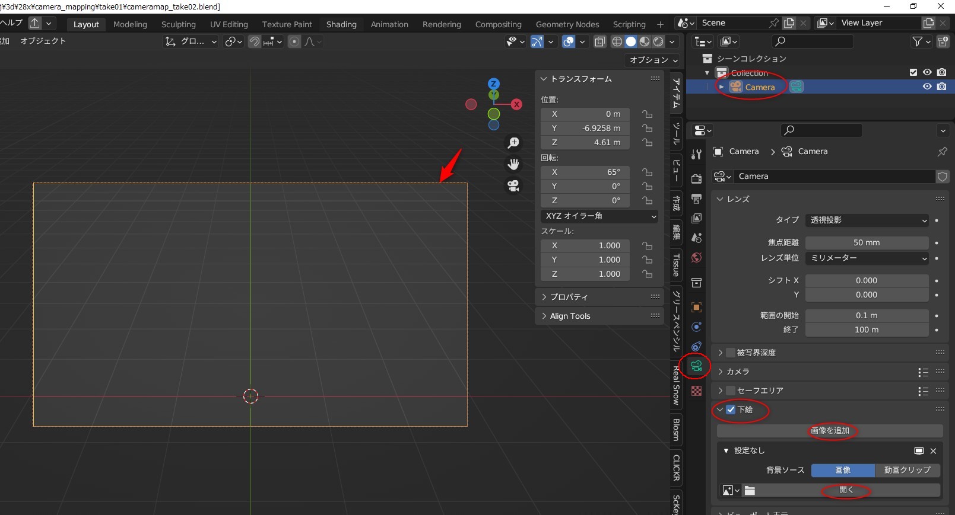Open the texture properties checkerboard tab
Screen dimensions: 955x515
tap(696, 391)
